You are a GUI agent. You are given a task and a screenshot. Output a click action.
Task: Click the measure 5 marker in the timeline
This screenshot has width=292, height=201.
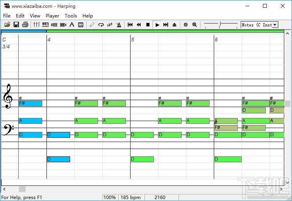point(132,40)
